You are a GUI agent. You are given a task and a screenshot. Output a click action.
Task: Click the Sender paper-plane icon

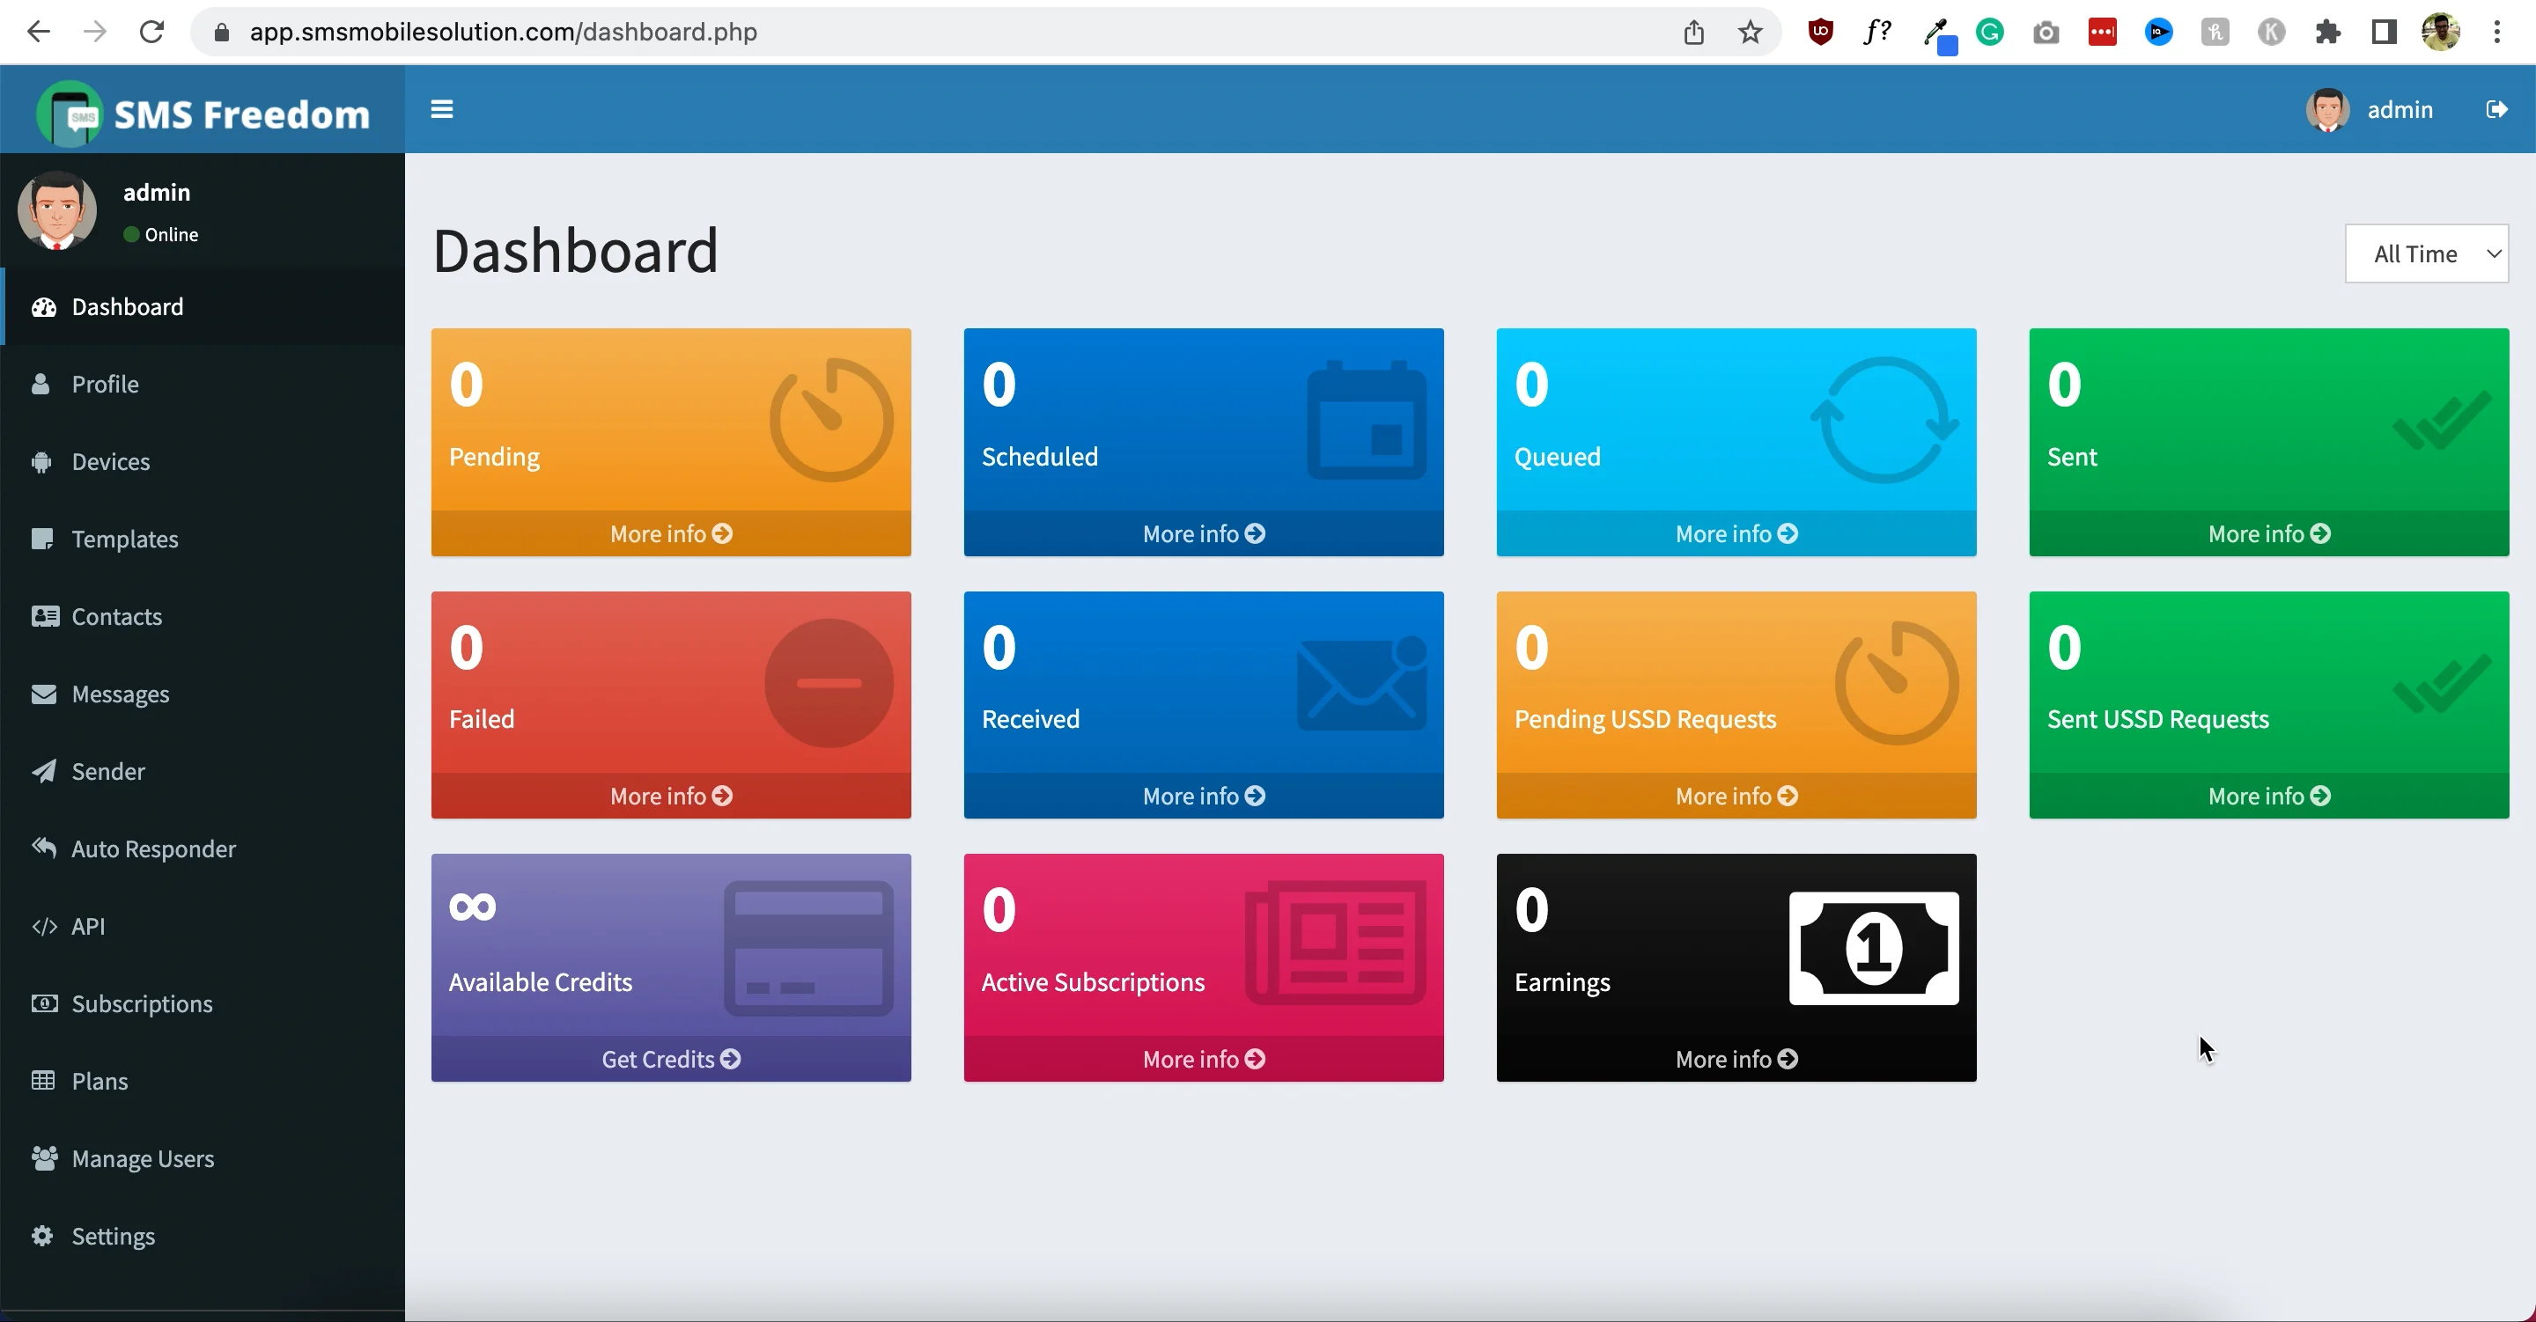(x=44, y=771)
